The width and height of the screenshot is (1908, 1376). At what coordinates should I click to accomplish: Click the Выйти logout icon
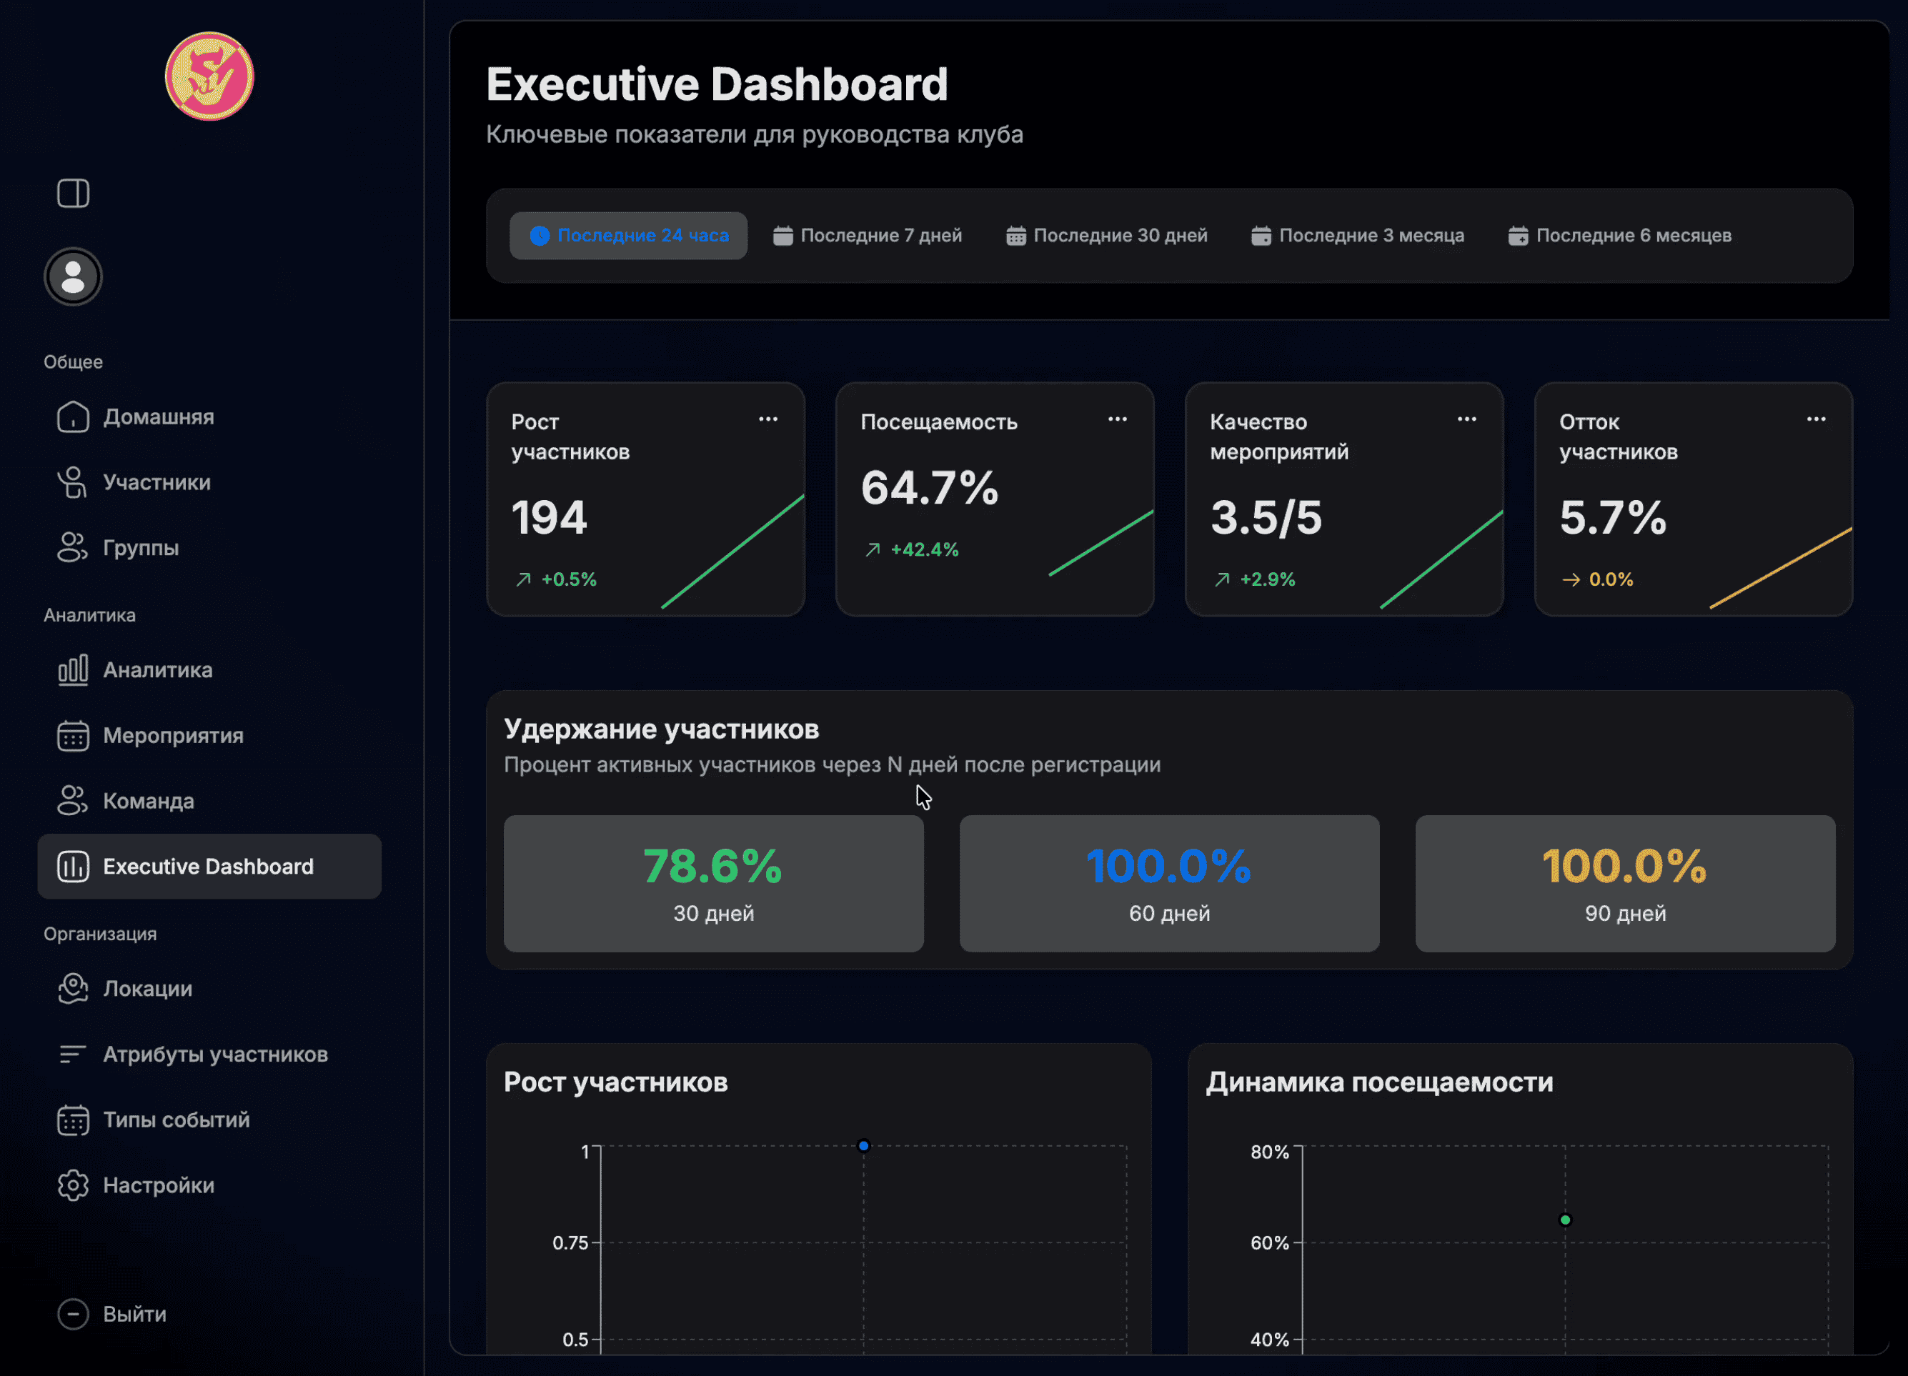pos(73,1315)
